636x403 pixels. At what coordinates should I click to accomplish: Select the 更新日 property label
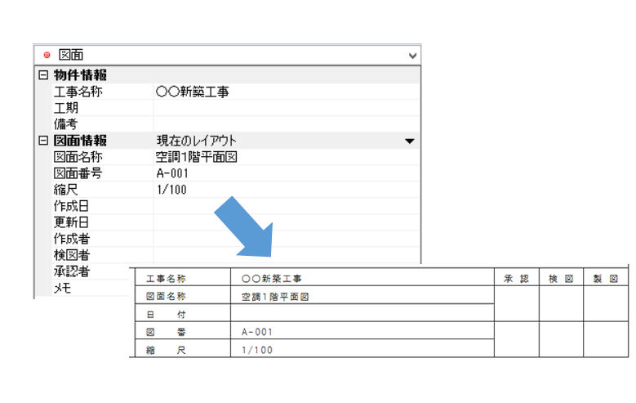pos(71,222)
